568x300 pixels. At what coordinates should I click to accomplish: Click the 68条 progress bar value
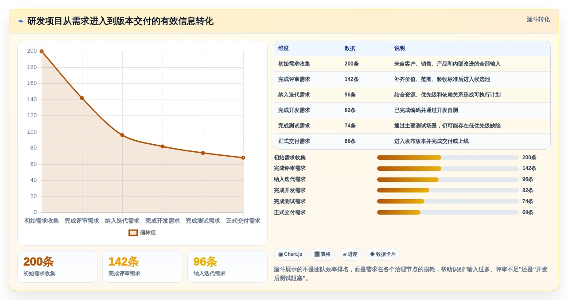click(528, 212)
